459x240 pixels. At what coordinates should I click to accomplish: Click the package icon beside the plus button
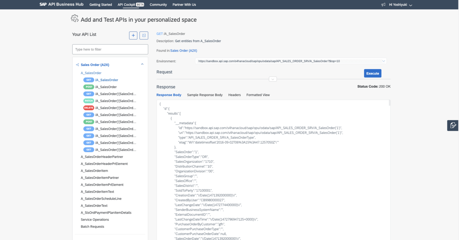click(144, 36)
